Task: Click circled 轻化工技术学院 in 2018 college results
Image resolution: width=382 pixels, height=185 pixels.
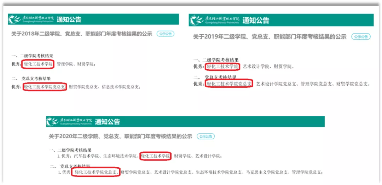Action: (x=38, y=64)
